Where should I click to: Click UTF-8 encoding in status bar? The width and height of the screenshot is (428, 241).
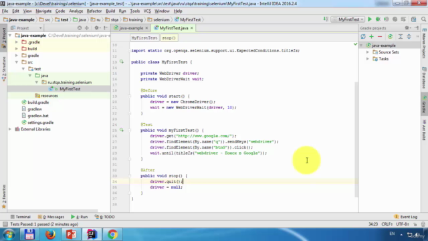(x=403, y=224)
